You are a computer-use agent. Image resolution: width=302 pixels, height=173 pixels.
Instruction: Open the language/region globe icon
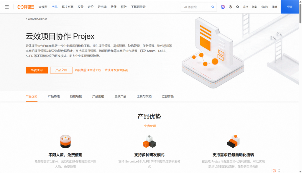pos(230,7)
